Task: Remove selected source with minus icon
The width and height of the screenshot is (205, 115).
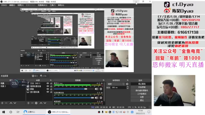Action: (x=32, y=103)
